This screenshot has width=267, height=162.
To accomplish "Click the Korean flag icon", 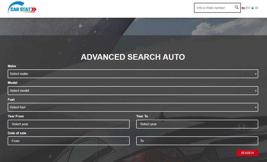I will tap(253, 8).
